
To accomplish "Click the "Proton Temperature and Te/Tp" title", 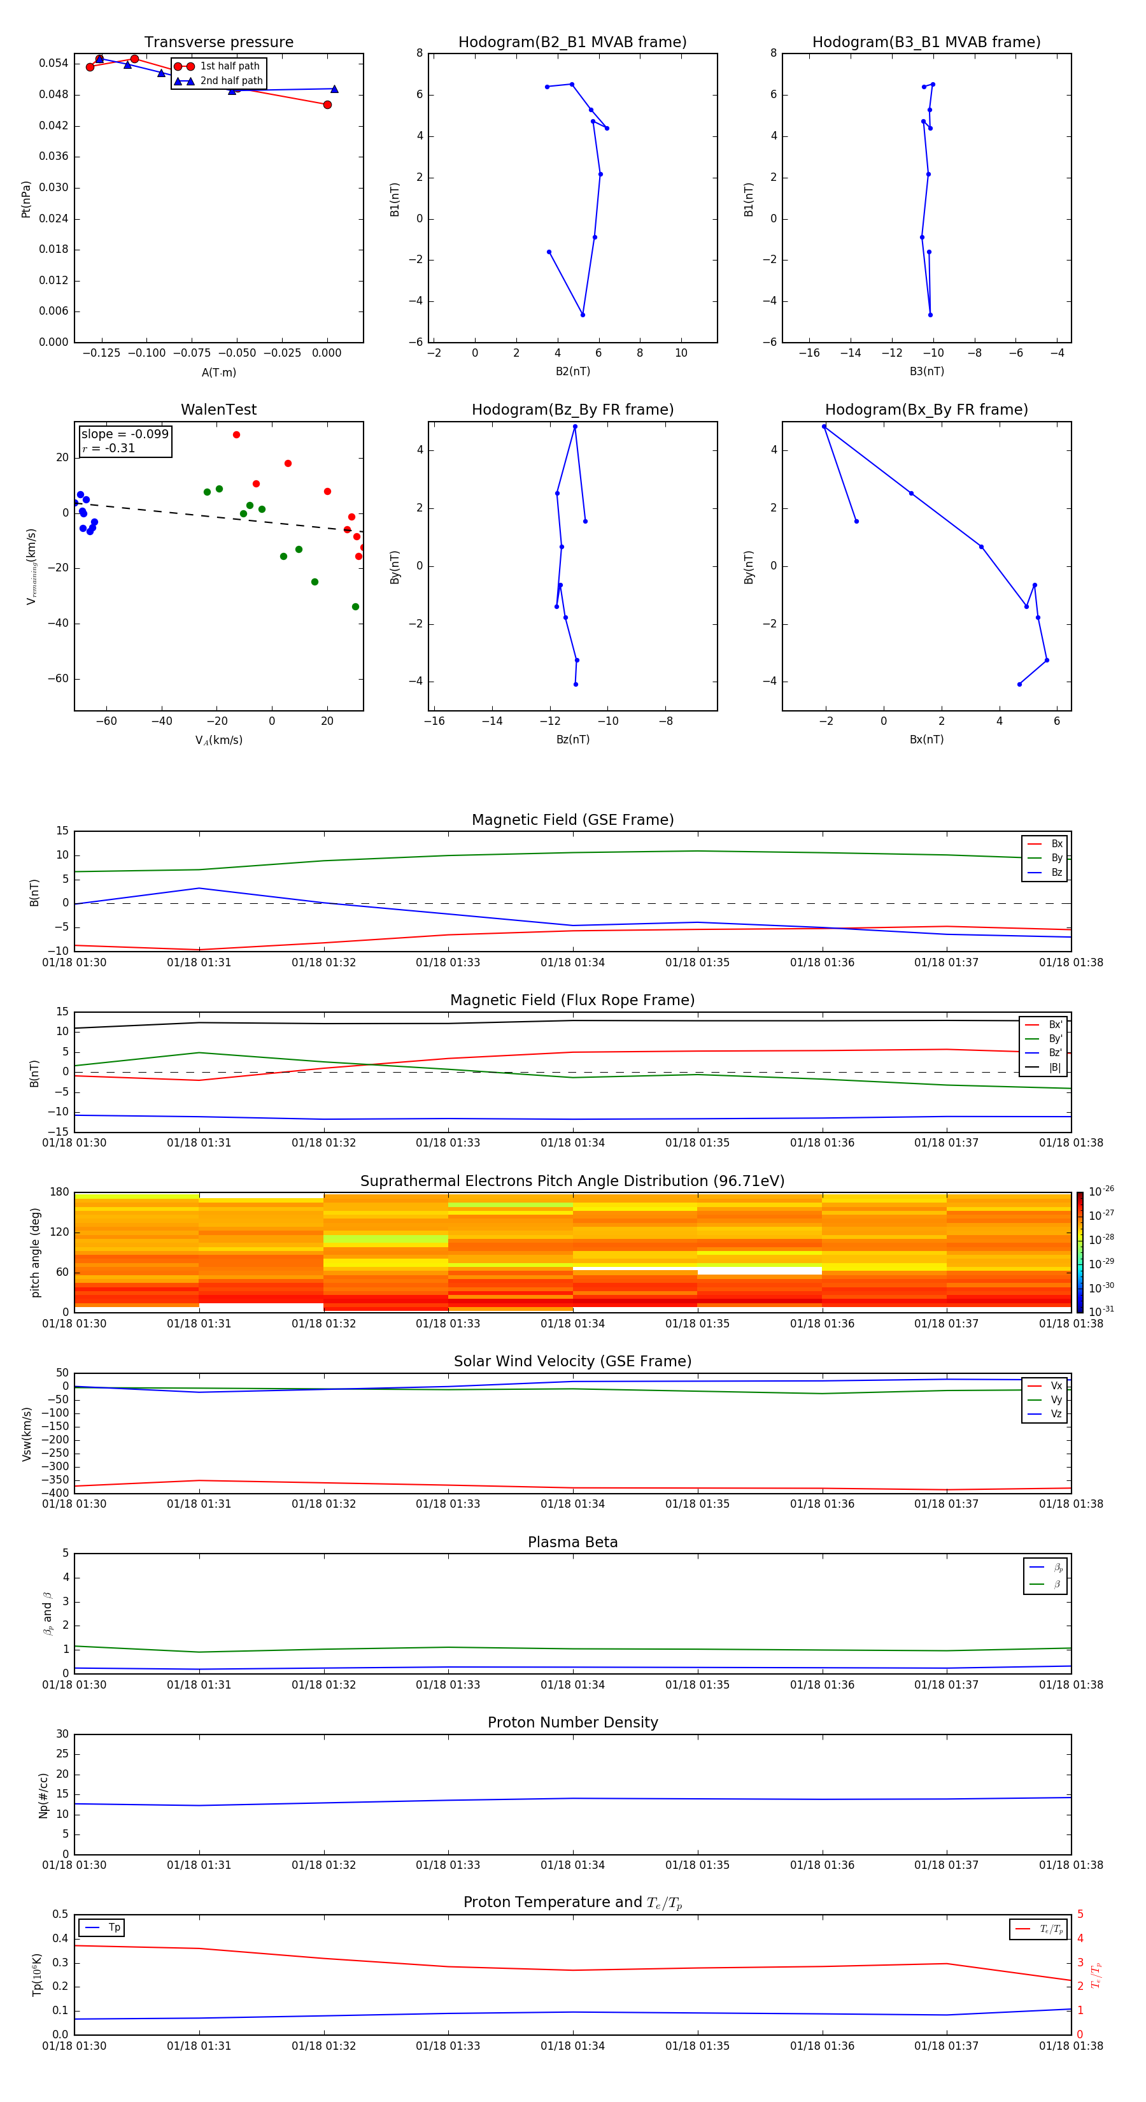I will pos(572,1903).
